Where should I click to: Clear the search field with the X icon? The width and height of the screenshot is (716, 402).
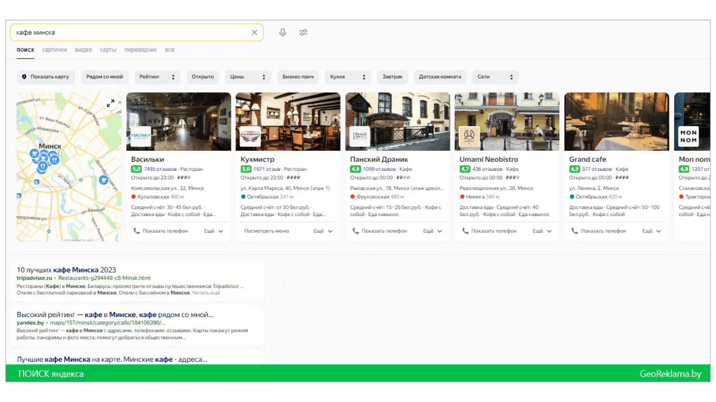(x=255, y=32)
